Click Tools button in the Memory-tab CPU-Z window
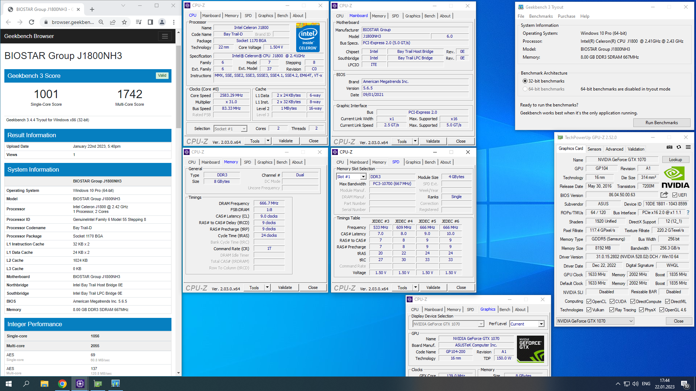696x391 pixels. click(x=254, y=287)
